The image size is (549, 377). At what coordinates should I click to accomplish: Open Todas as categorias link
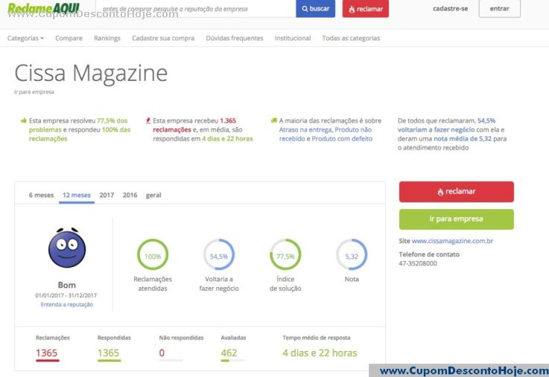tap(351, 38)
